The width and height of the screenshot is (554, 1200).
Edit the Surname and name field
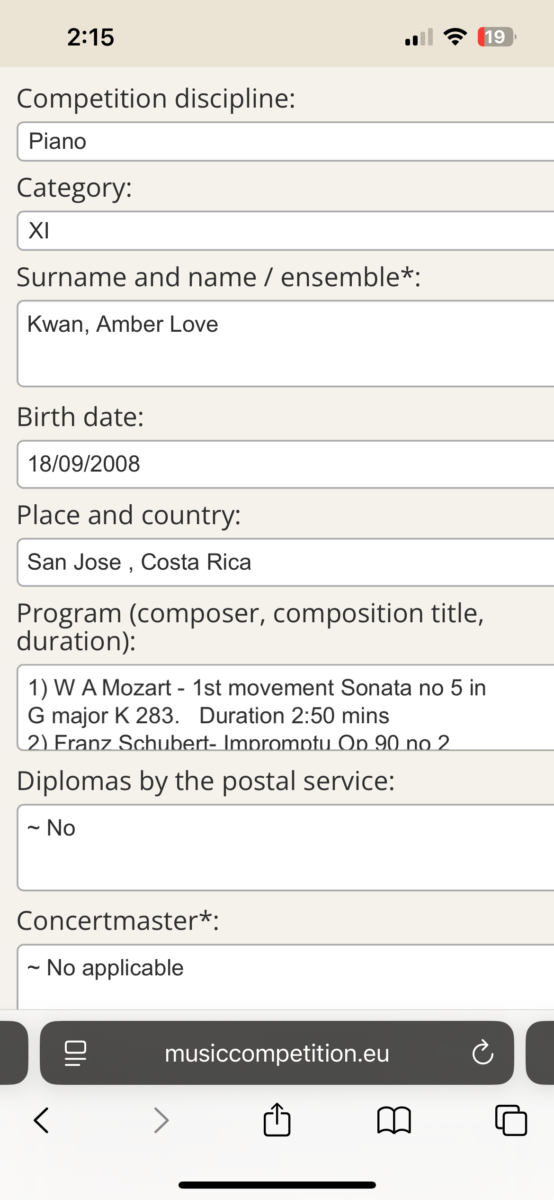pyautogui.click(x=284, y=344)
